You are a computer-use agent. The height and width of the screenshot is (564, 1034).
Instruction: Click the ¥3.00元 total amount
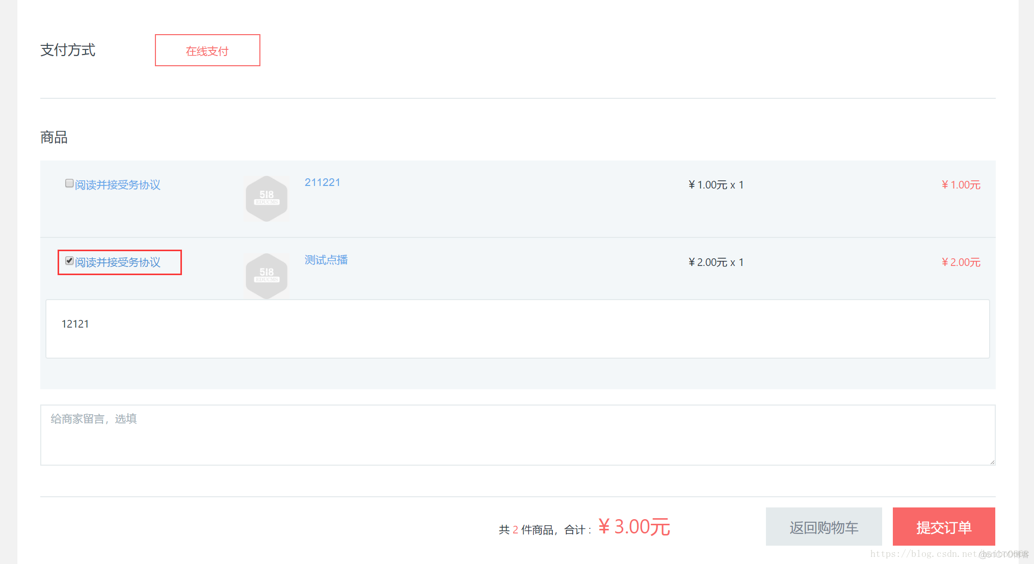point(634,527)
